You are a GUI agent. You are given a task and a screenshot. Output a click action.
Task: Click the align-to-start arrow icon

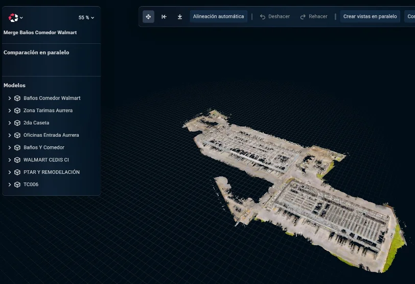(x=164, y=17)
